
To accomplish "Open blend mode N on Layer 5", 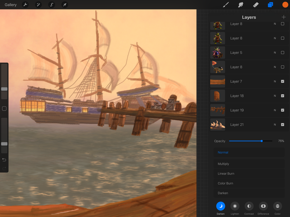I will point(275,52).
